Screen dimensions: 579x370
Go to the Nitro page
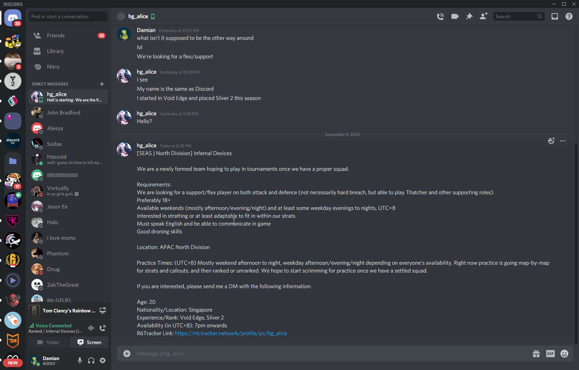coord(53,67)
